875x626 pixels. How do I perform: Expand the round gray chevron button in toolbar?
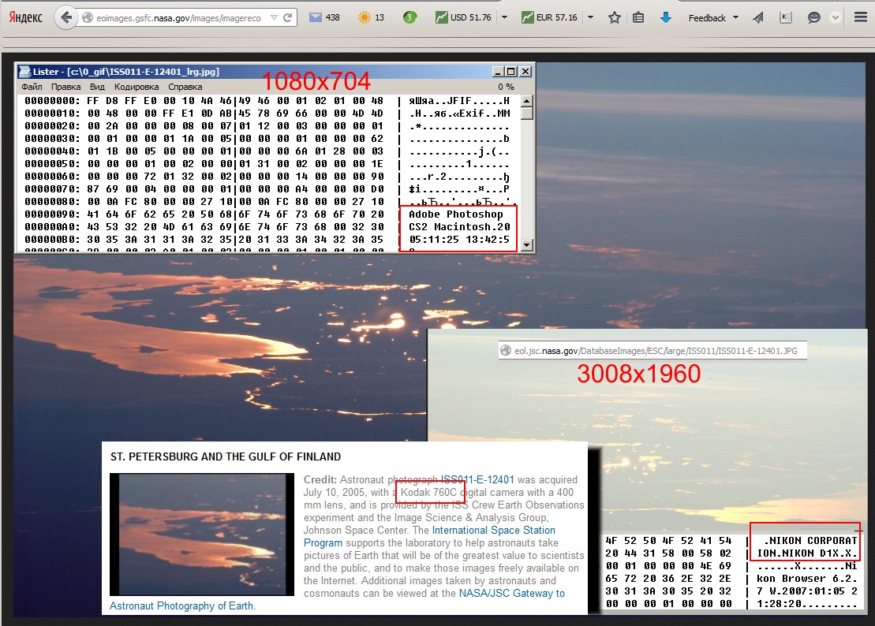tap(835, 18)
